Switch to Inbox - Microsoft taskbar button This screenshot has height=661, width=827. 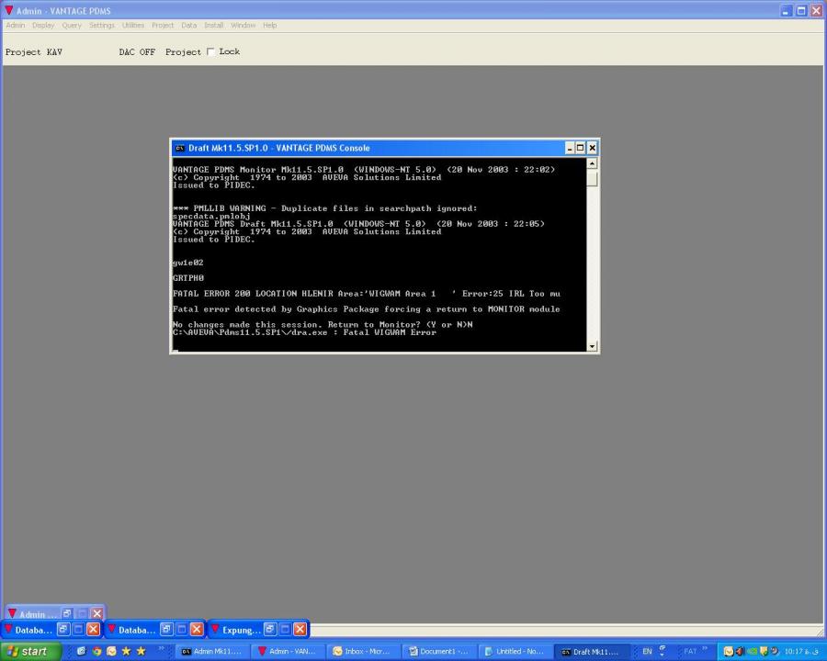[363, 652]
